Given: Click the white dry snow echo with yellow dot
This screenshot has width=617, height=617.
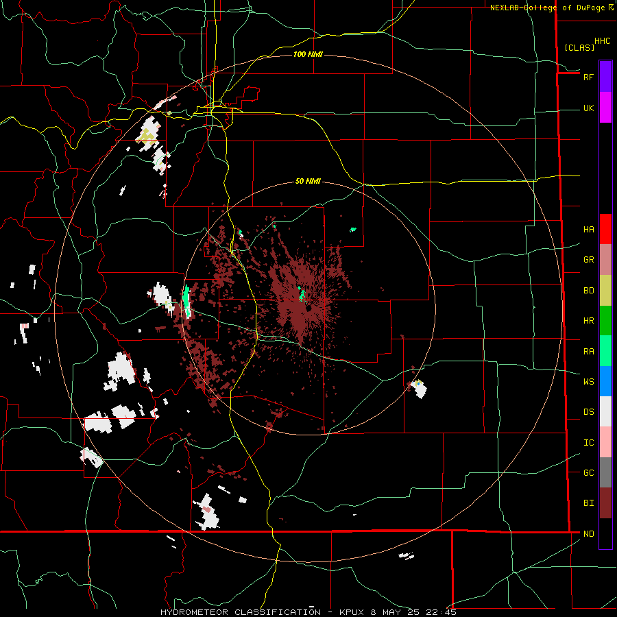Looking at the screenshot, I should [419, 389].
